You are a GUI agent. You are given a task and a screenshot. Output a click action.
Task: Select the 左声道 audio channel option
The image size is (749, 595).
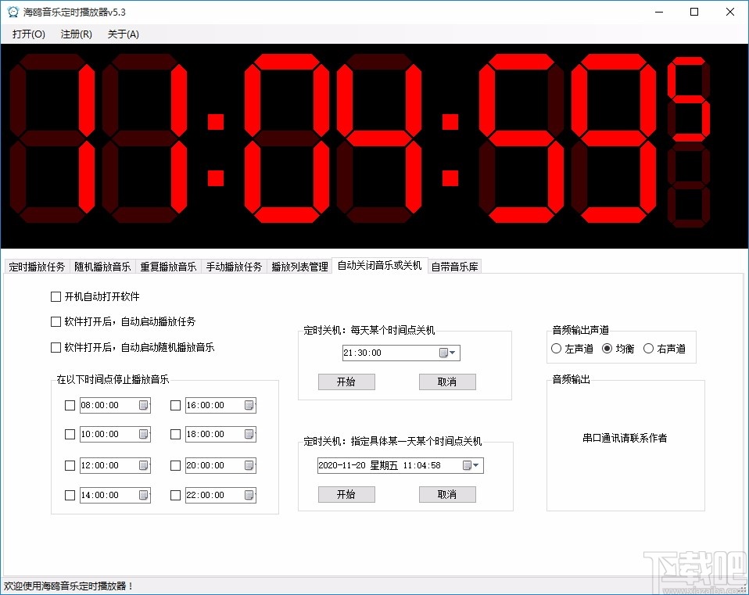557,349
